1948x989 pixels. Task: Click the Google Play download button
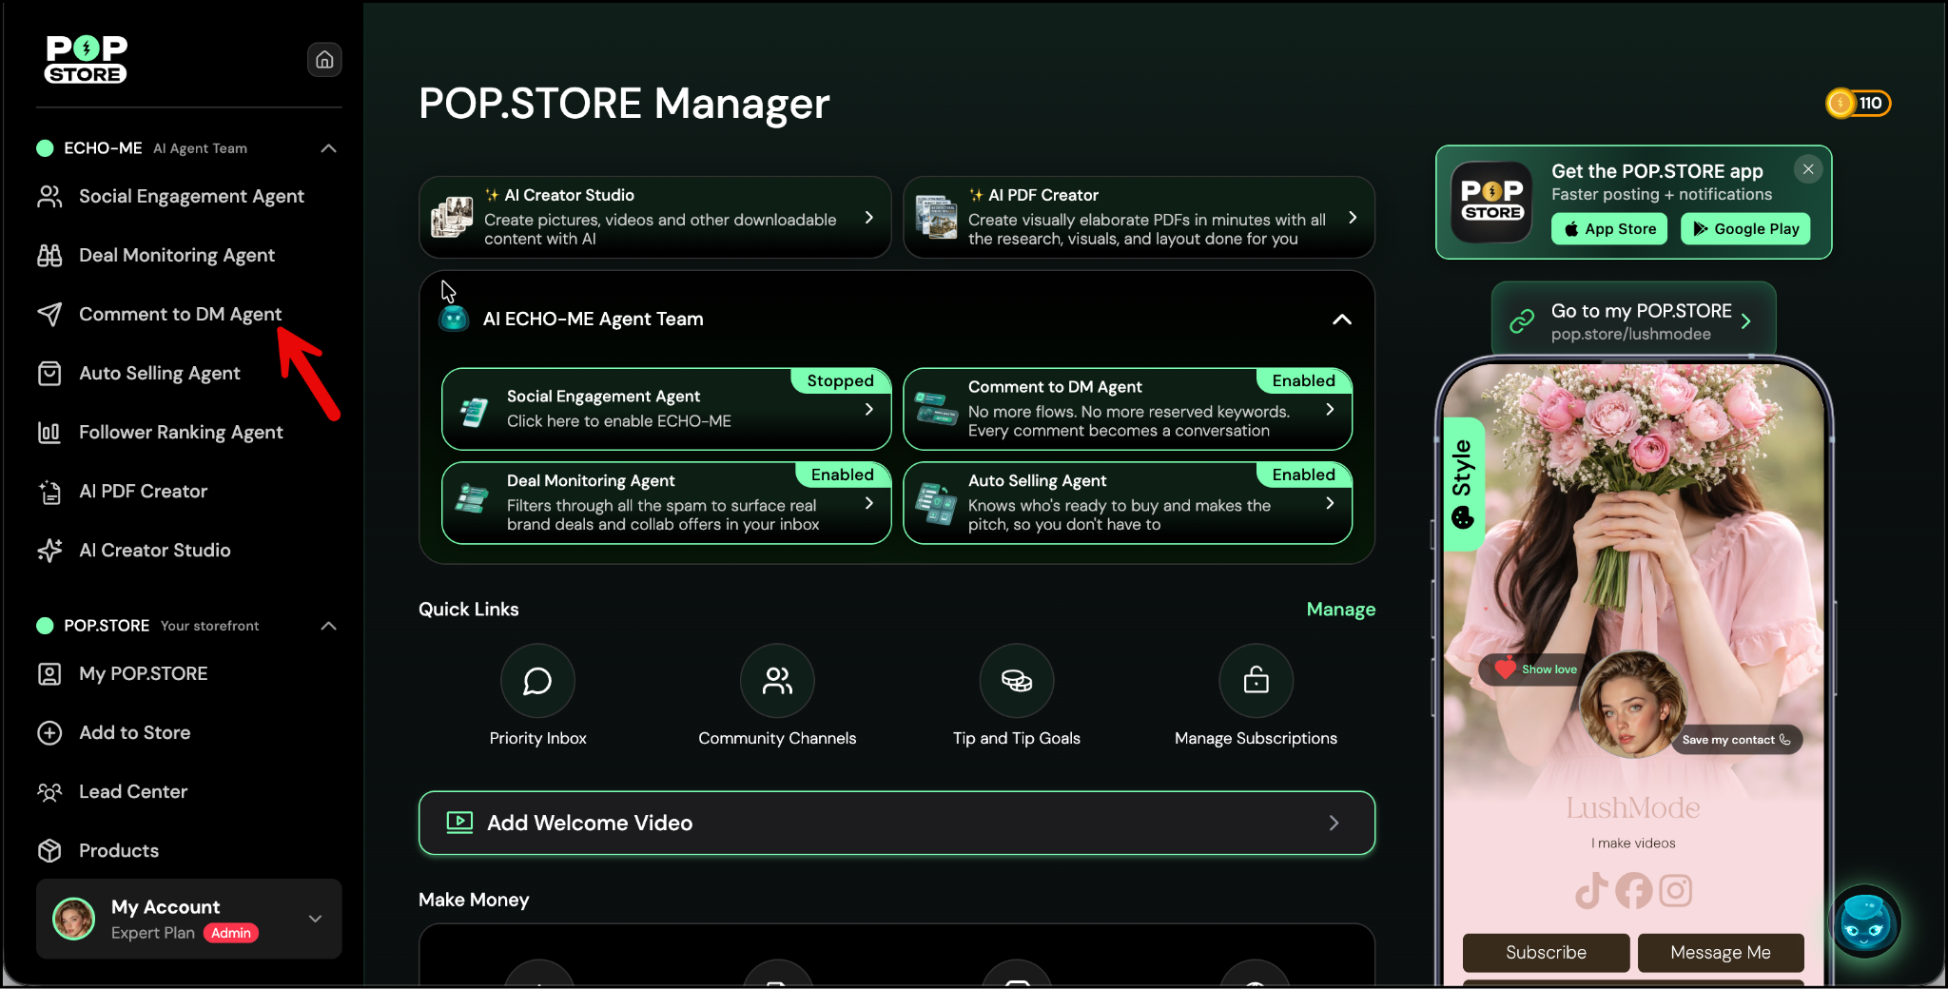(x=1745, y=229)
